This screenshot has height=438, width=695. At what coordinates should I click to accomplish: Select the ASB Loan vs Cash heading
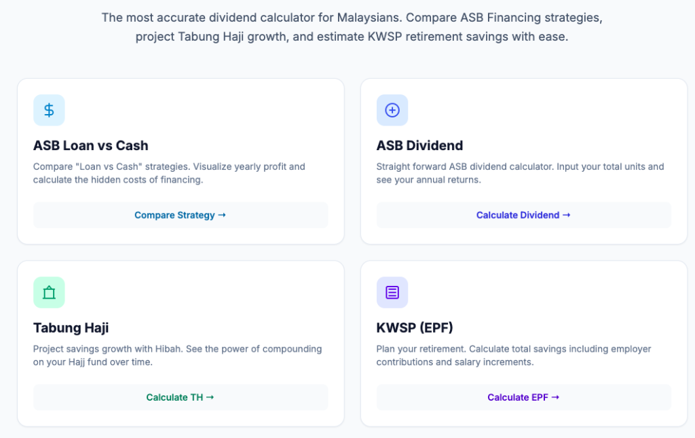click(x=90, y=145)
